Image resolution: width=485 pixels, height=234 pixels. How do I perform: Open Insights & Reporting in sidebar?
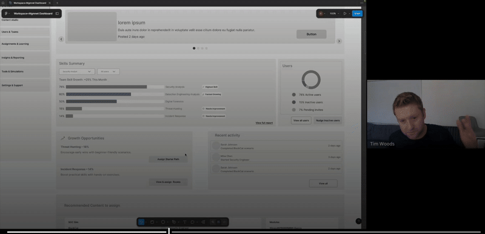tap(25, 58)
